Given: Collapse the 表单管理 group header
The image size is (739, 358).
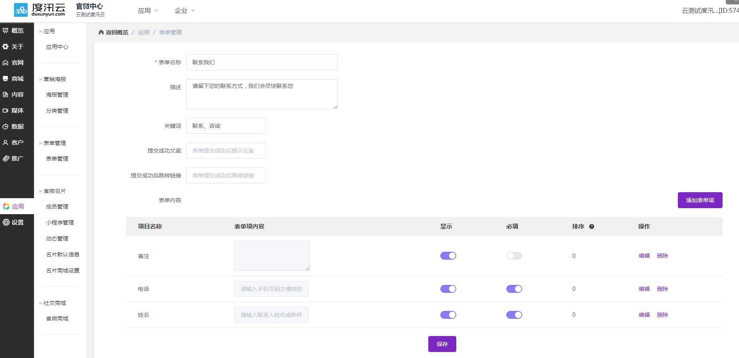Looking at the screenshot, I should click(52, 143).
